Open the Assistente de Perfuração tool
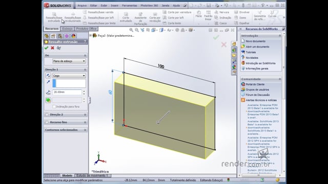The width and height of the screenshot is (328, 184). pyautogui.click(x=140, y=19)
